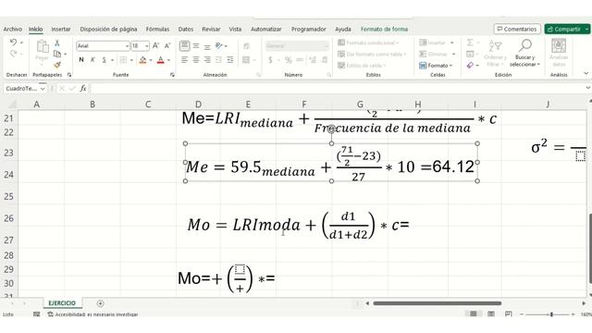Switch to the Vista tab
Viewport: 592px width, 333px height.
[x=235, y=29]
